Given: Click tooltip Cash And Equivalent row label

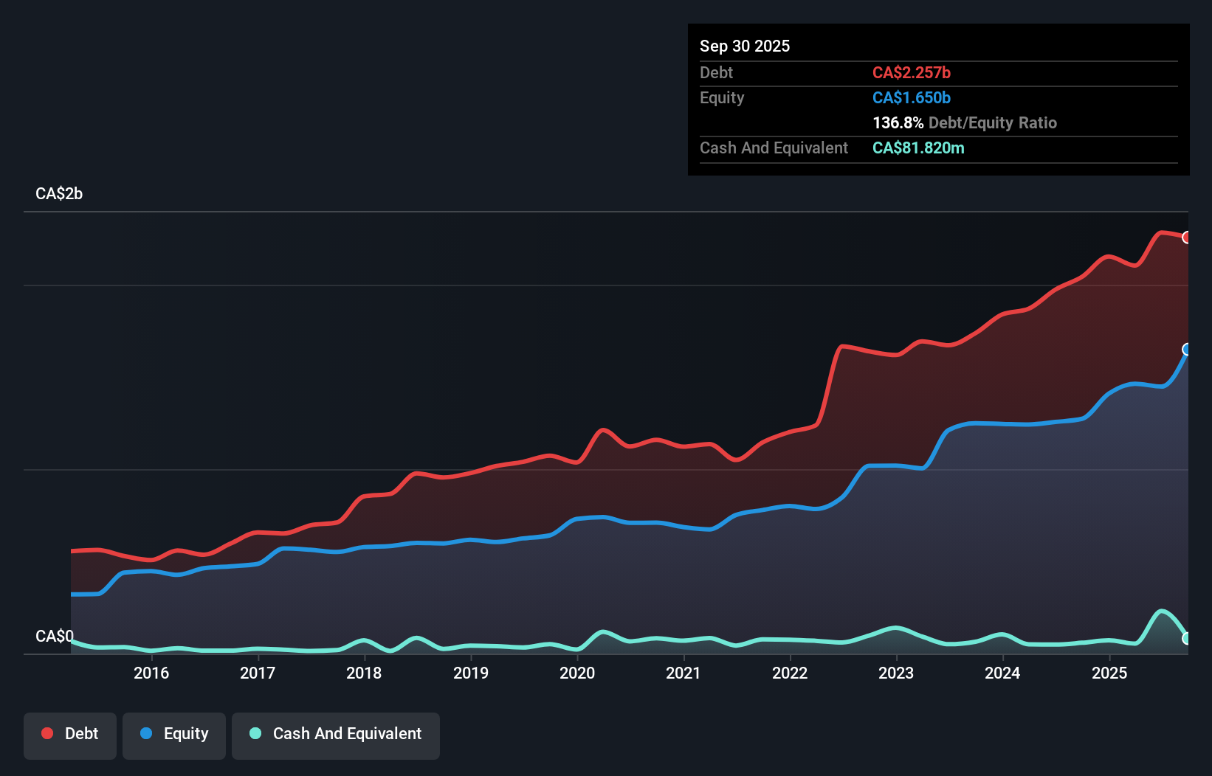Looking at the screenshot, I should (774, 148).
